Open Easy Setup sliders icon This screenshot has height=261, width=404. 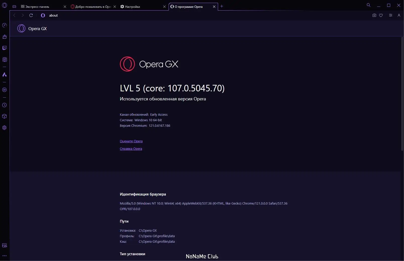[391, 15]
